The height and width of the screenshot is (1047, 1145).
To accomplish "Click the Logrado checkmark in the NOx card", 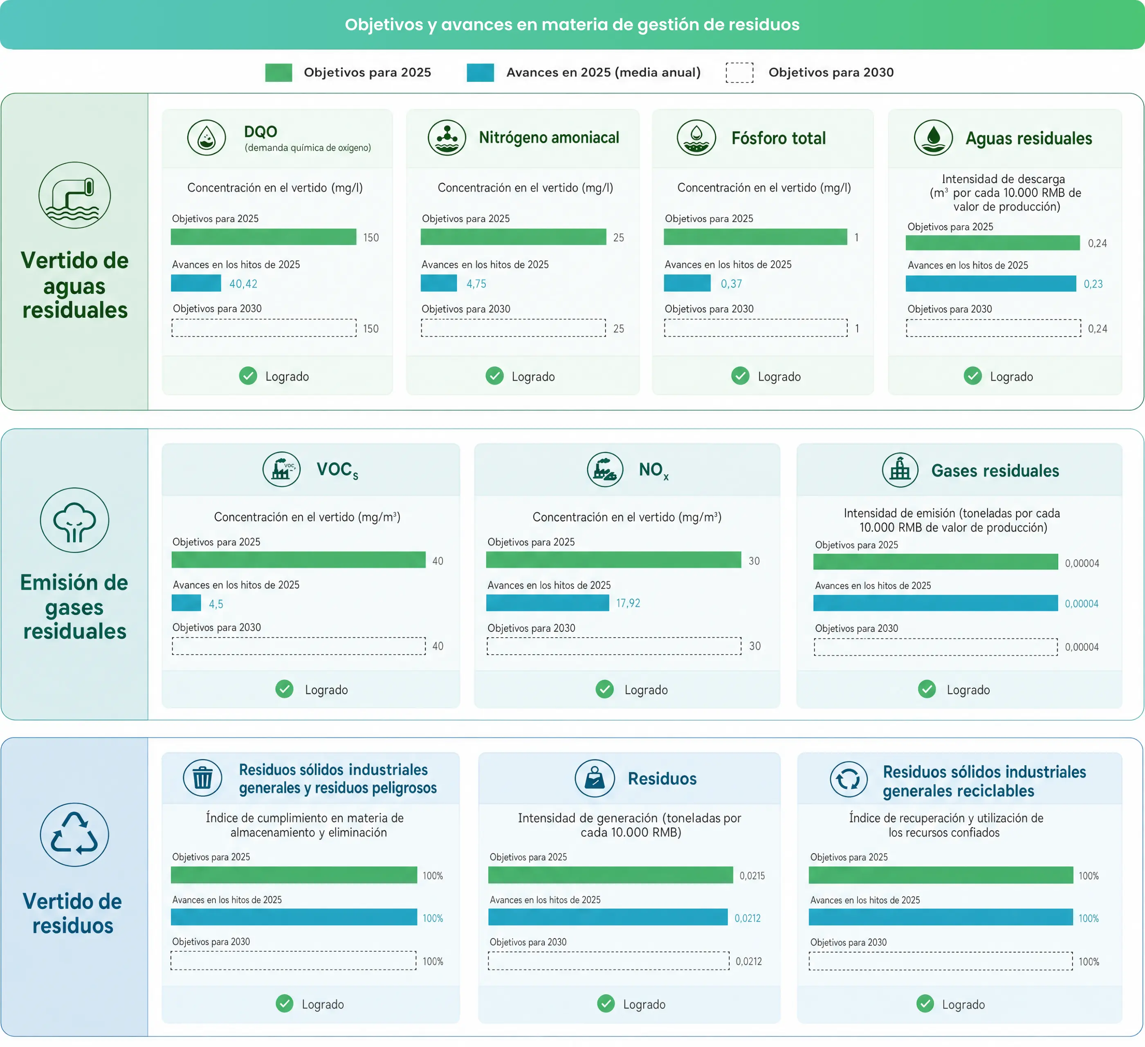I will pos(605,689).
